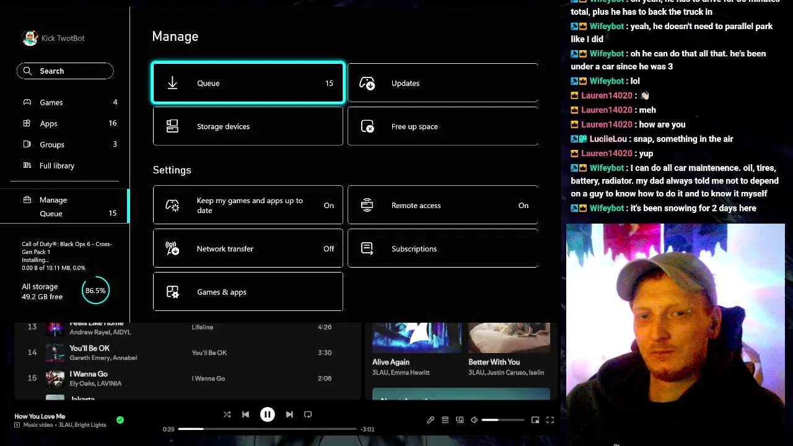Image resolution: width=793 pixels, height=446 pixels.
Task: Skip to next track
Action: (x=289, y=414)
